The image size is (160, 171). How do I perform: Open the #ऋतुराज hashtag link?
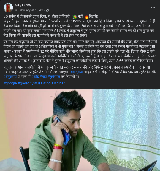click(x=77, y=72)
